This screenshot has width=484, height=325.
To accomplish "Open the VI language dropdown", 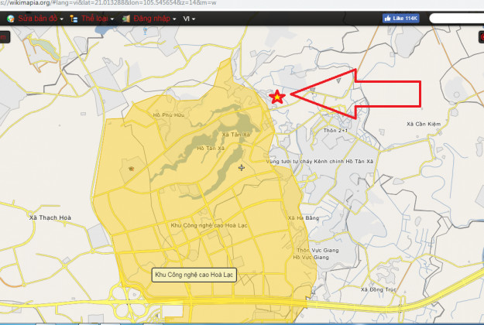I will 189,18.
